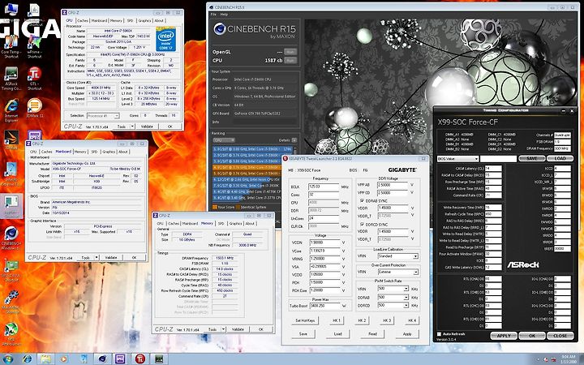Click the GIGABYTE logo in TweakLauncher
584x365 pixels.
tap(402, 170)
